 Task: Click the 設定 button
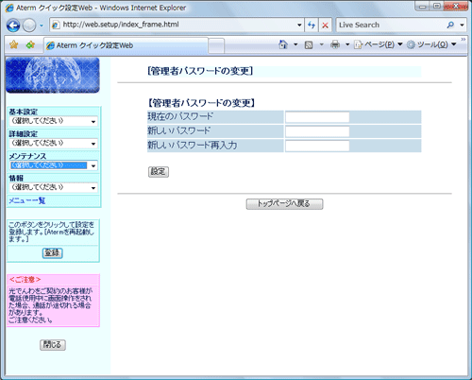pos(159,172)
